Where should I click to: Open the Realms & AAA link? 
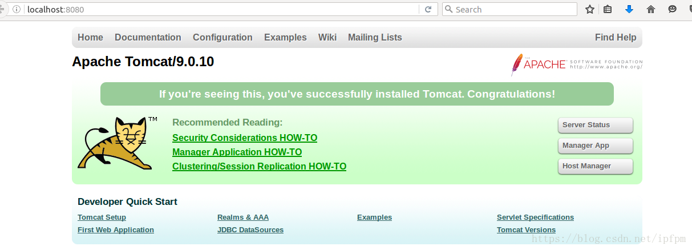coord(243,217)
